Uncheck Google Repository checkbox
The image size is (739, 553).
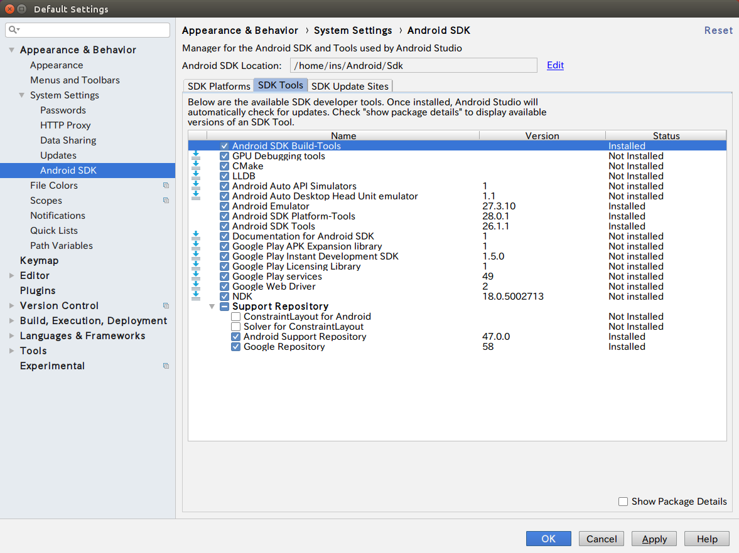235,347
